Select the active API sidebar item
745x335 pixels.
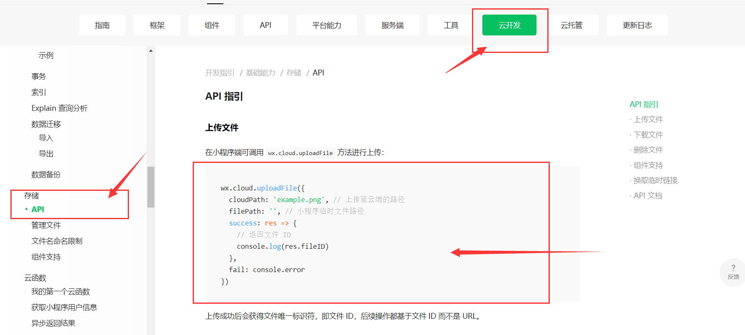(38, 209)
